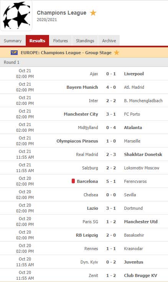Select the Juventus team name
Screen dimensions: 168x282
[x=133, y=262]
